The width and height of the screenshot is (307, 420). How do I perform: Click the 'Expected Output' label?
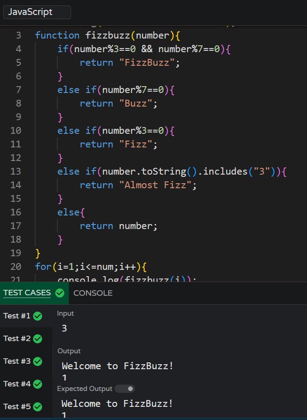(85, 389)
